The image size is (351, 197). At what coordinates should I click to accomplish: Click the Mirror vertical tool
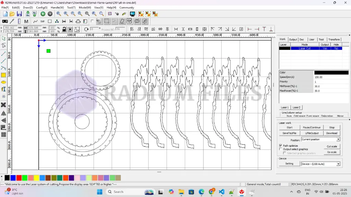[3, 120]
